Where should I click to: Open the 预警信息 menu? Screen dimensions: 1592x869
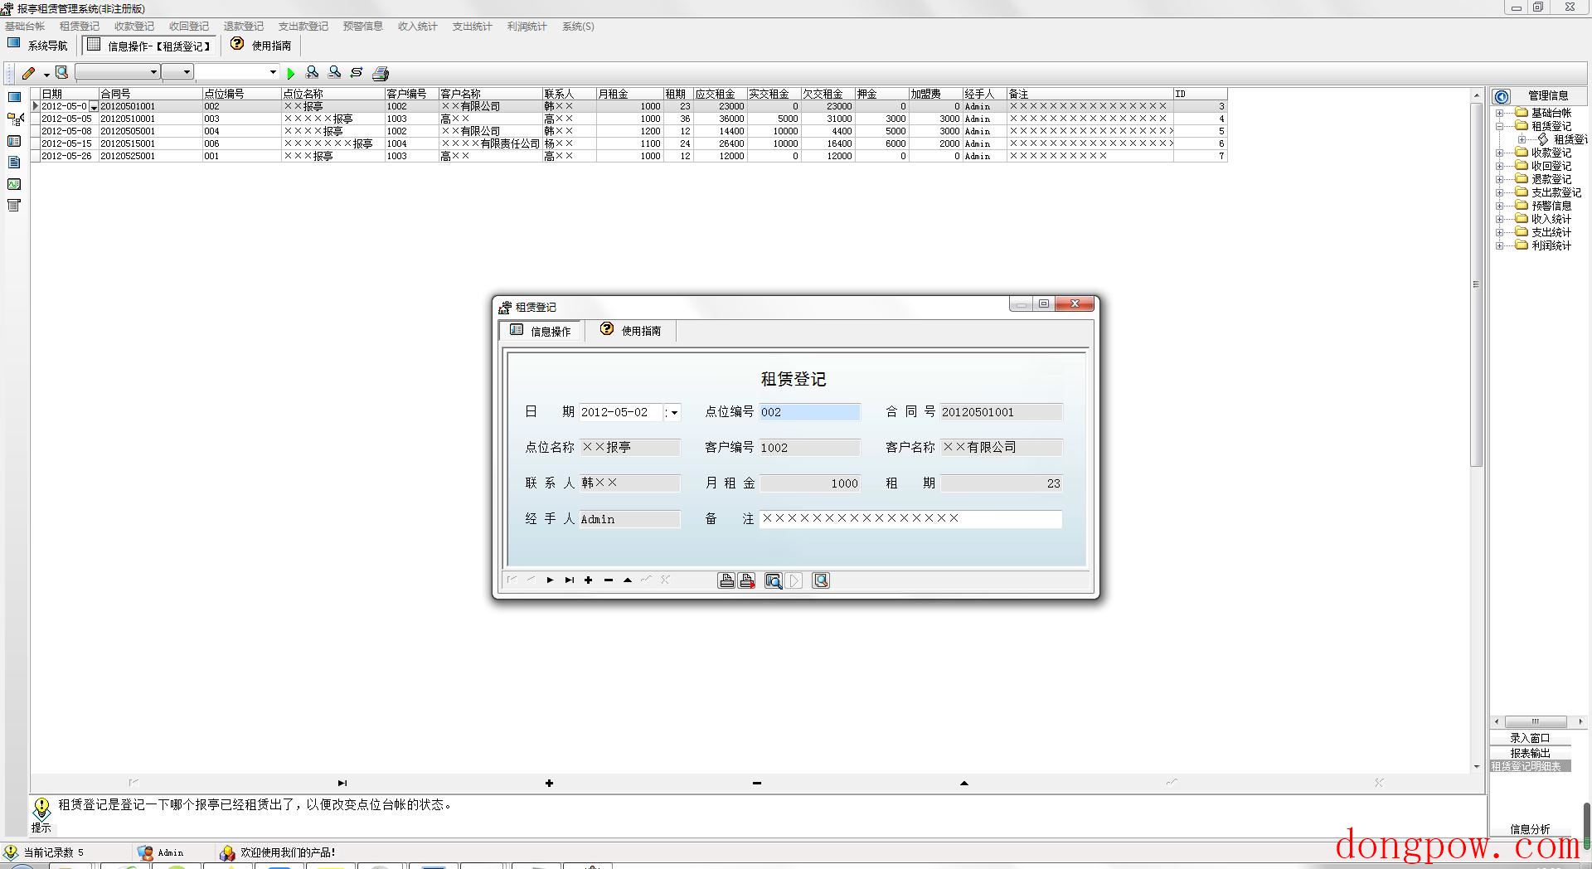coord(363,27)
